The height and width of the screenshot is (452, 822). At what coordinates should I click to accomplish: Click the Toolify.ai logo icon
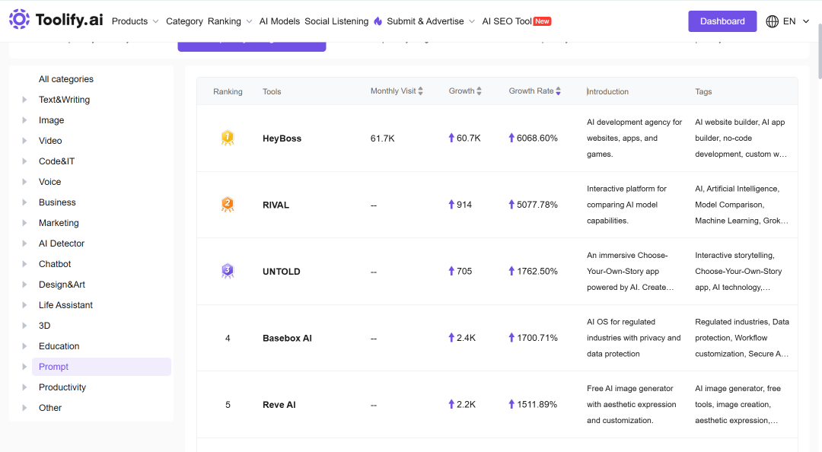point(19,19)
